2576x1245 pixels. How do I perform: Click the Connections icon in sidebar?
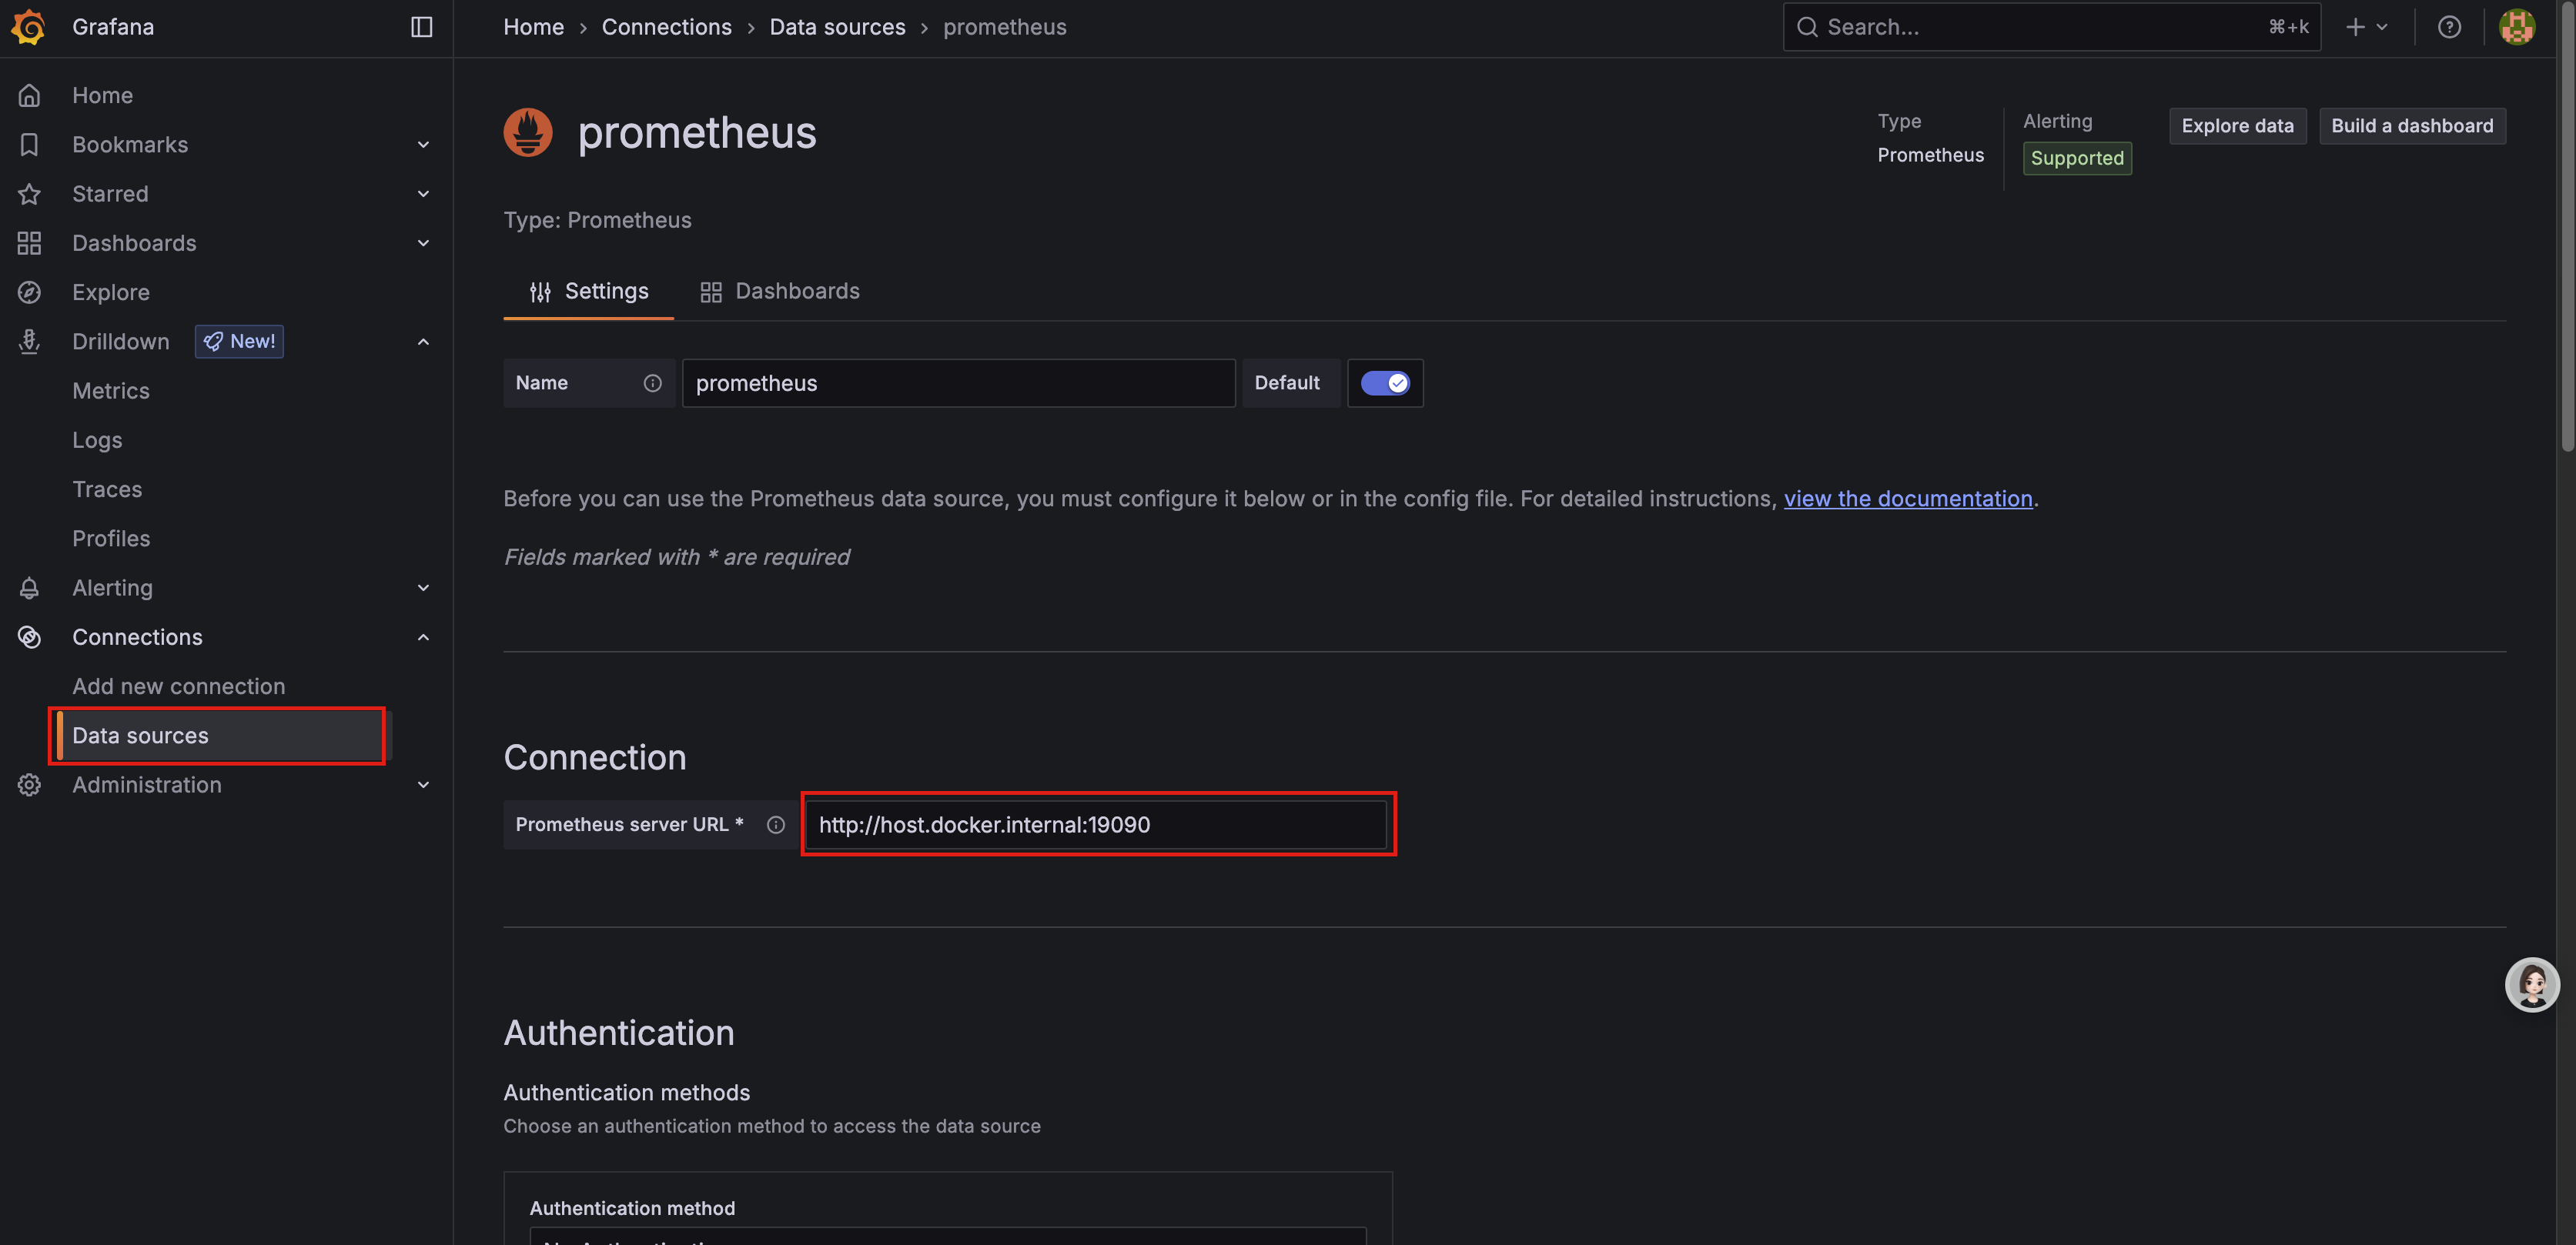coord(30,636)
